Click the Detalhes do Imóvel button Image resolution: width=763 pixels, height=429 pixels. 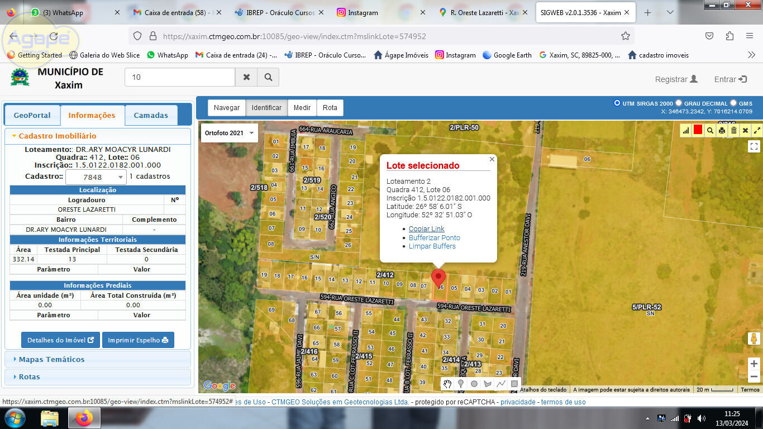(60, 340)
